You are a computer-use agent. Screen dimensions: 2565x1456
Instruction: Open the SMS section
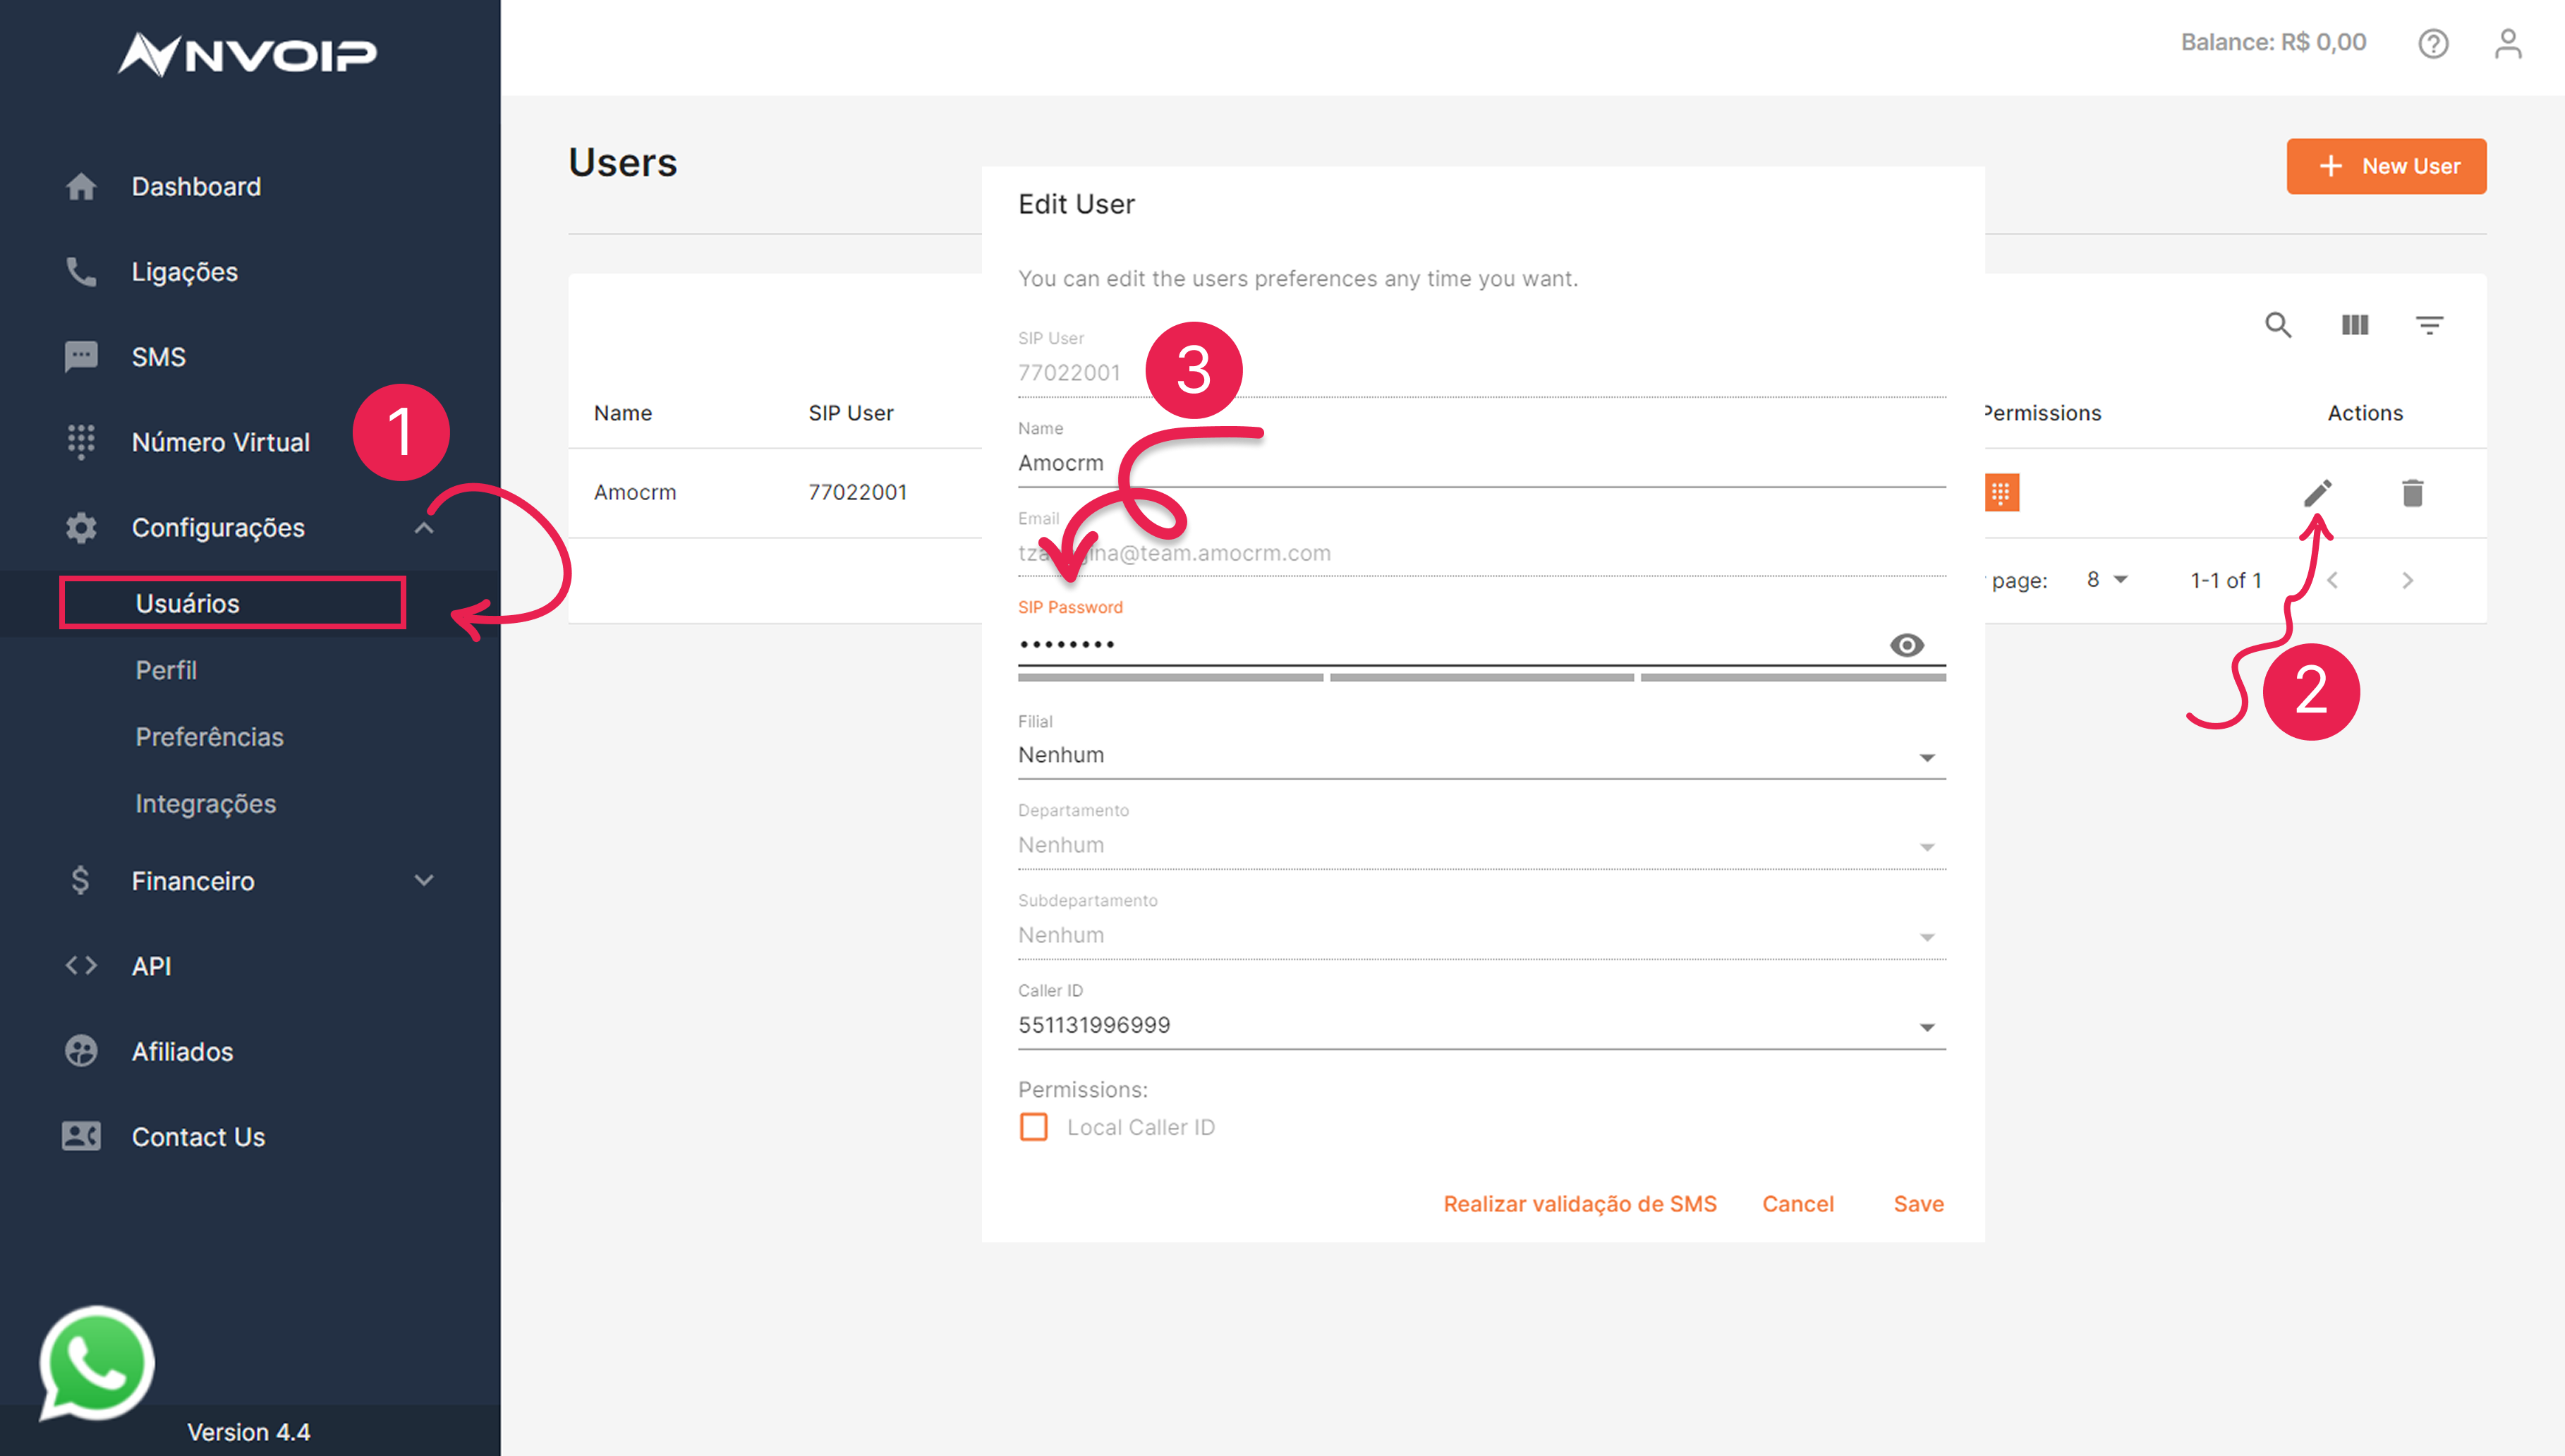click(159, 357)
